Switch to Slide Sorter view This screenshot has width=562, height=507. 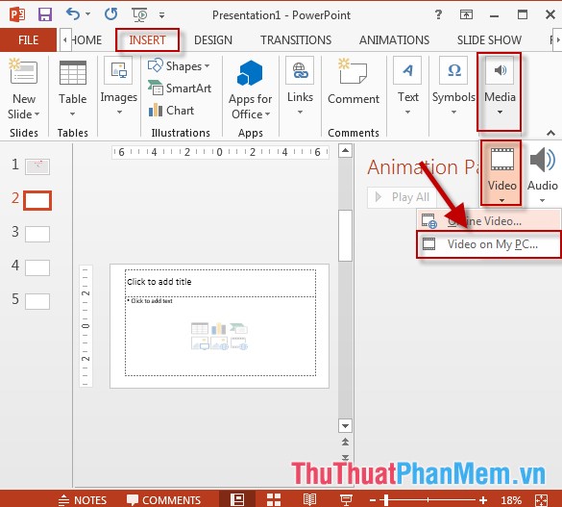[274, 499]
